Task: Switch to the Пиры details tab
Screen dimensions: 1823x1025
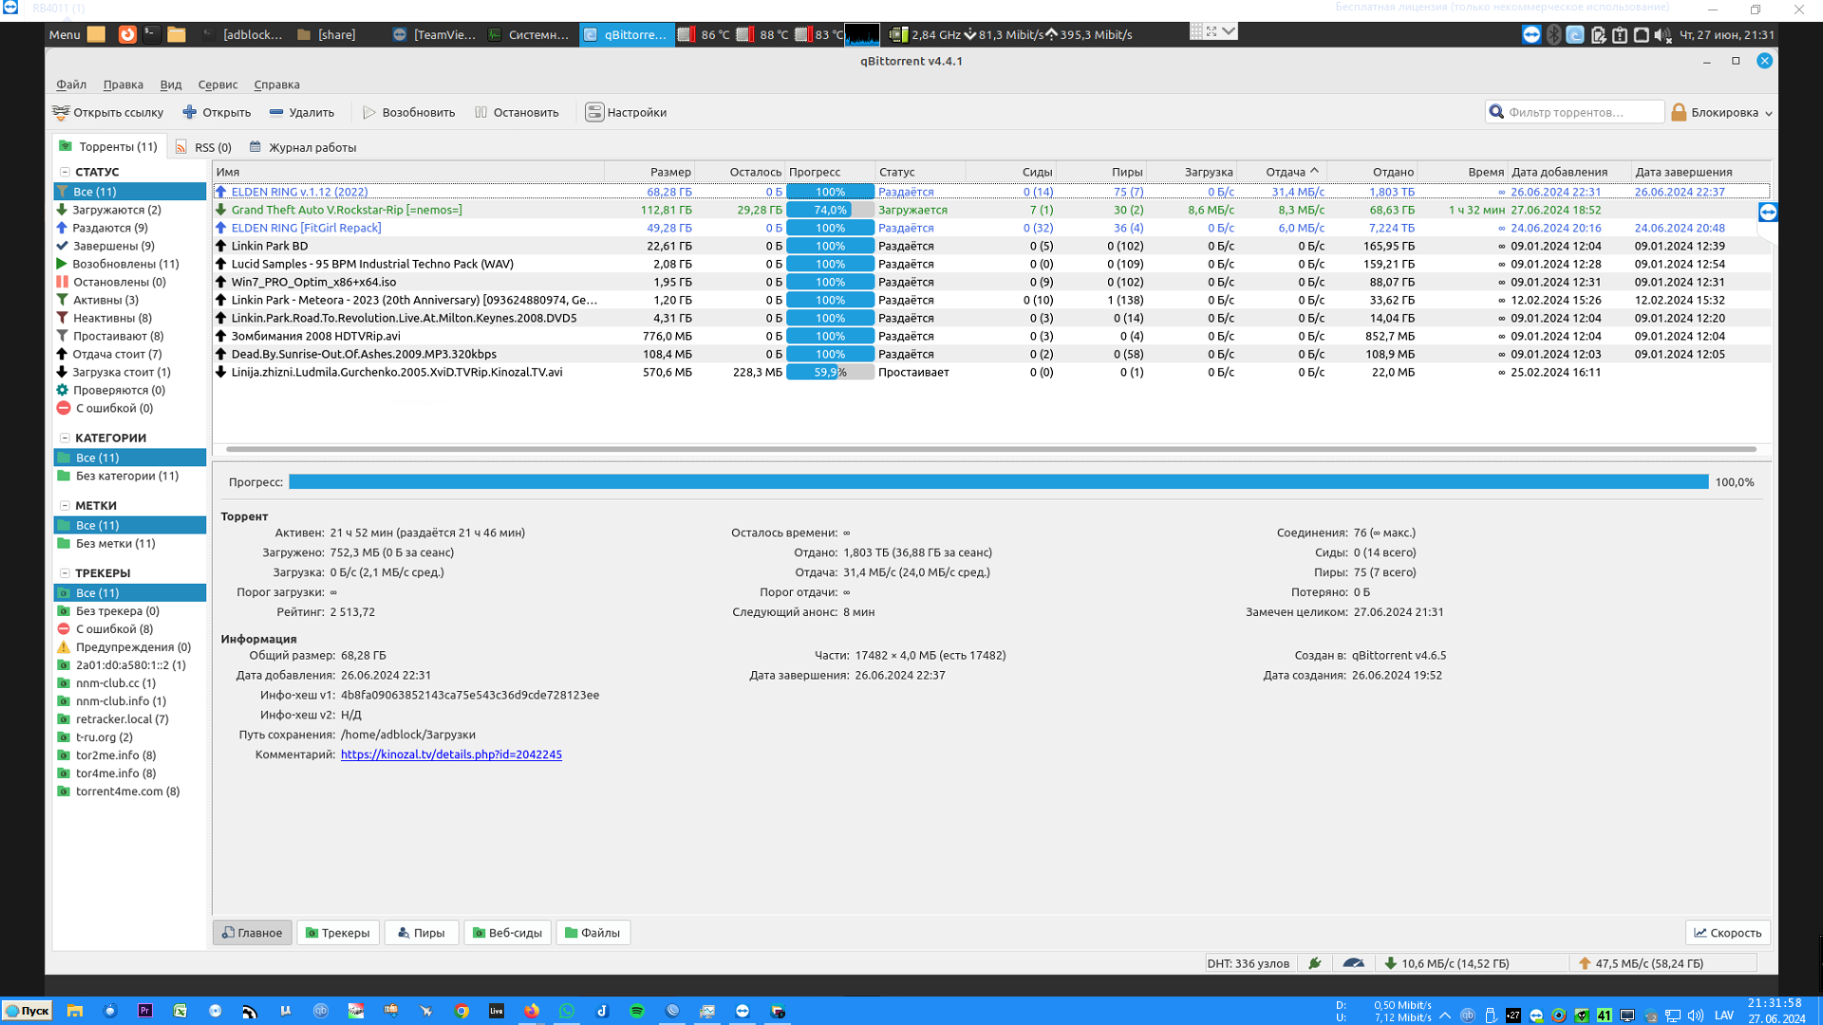Action: point(422,933)
